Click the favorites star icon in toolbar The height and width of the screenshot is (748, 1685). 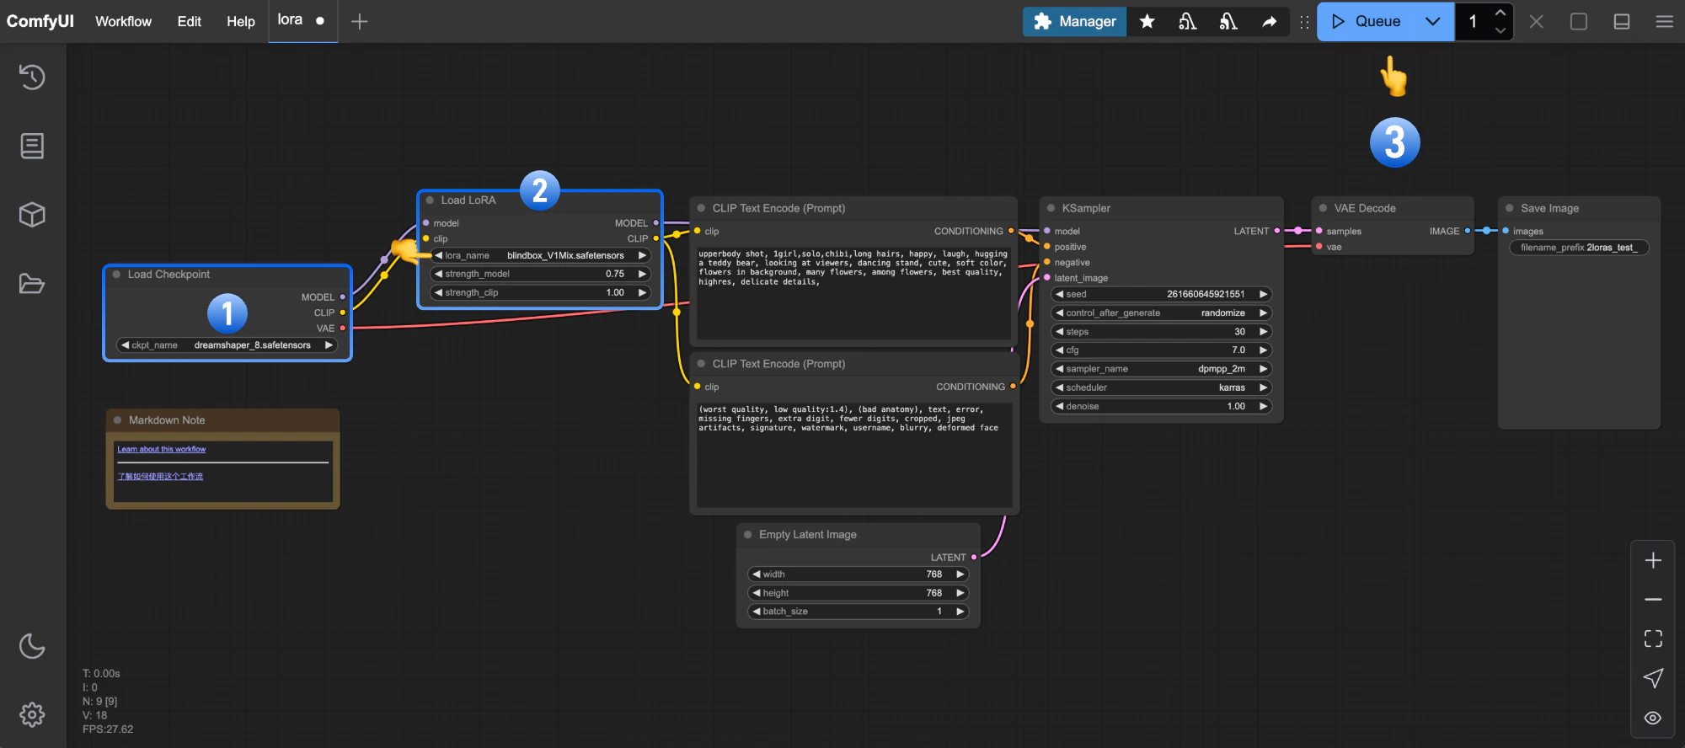tap(1147, 22)
